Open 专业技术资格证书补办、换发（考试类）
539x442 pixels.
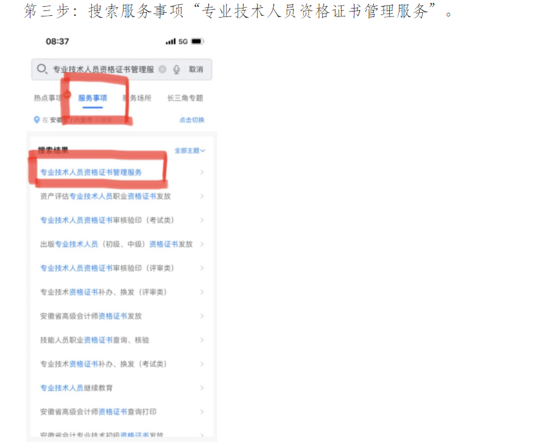pos(104,364)
